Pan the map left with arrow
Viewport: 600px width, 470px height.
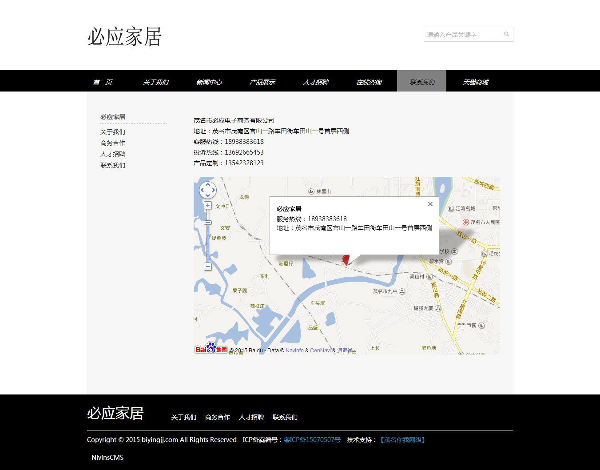coord(202,190)
